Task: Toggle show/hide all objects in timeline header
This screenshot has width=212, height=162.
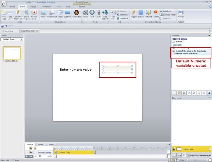Action: tap(31, 148)
